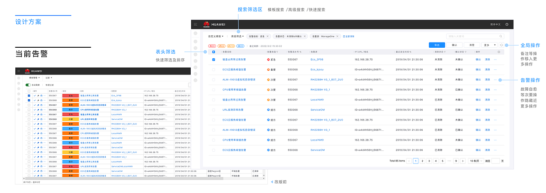Go to page 9 in pagination

[456, 161]
